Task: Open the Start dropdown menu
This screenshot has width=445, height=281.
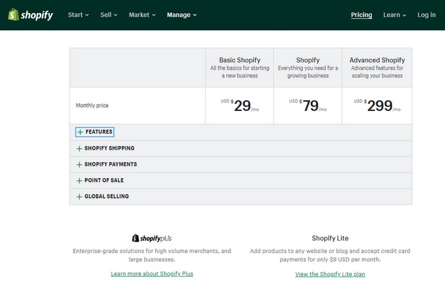Action: point(78,15)
